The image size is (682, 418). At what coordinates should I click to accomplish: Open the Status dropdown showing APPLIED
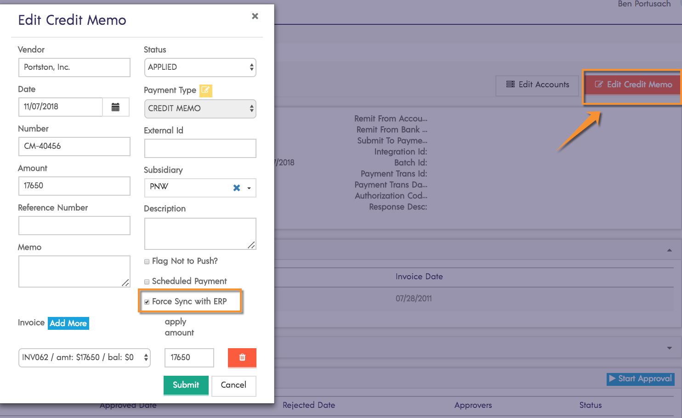point(200,68)
